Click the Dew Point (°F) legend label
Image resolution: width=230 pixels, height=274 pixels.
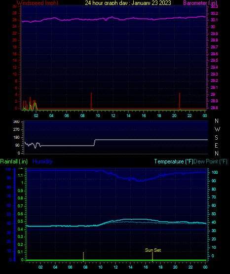click(x=211, y=161)
